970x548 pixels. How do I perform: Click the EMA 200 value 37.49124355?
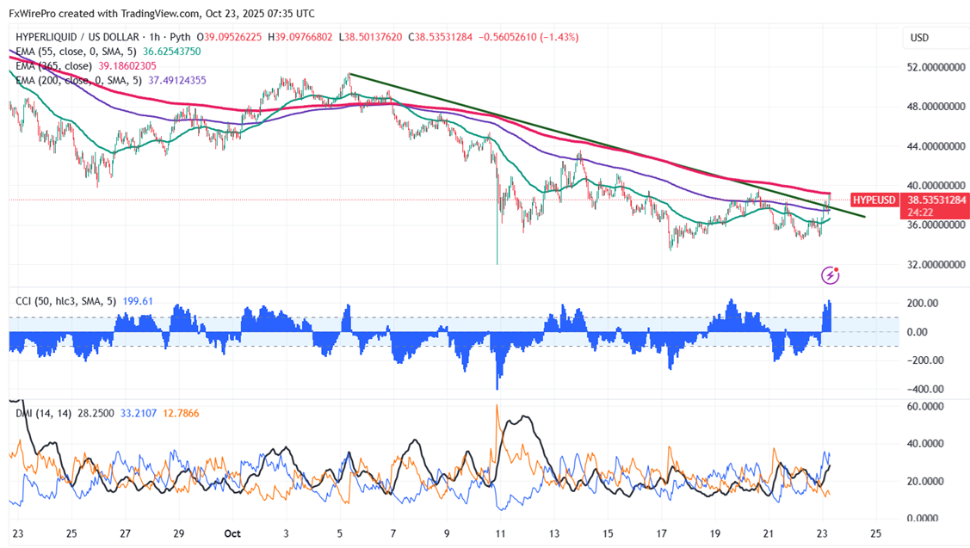tap(177, 80)
